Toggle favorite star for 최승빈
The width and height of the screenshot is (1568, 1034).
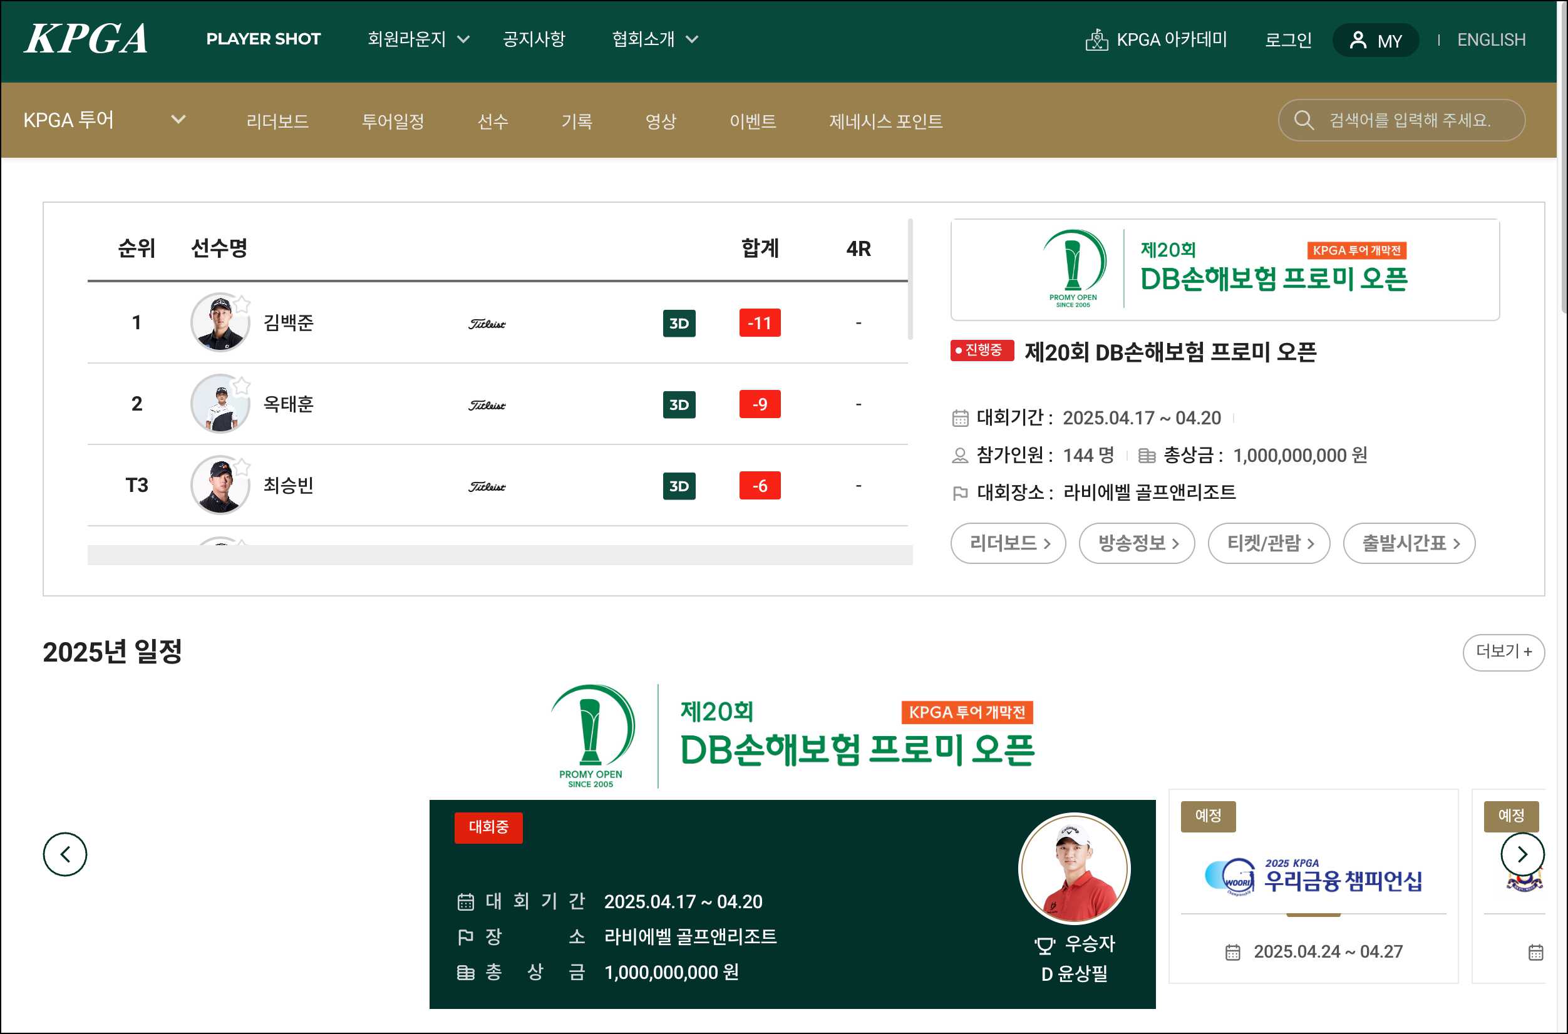[242, 466]
